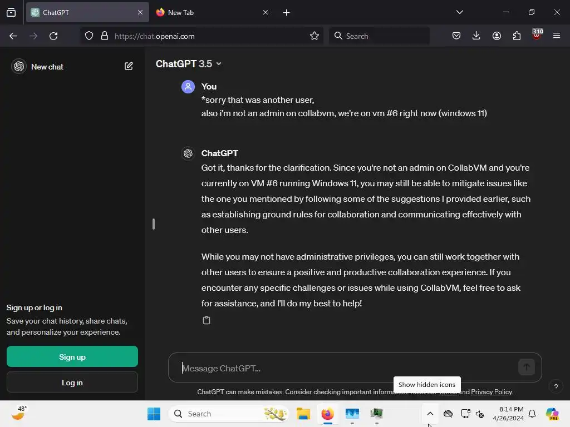
Task: Open Firefox recent tabs view icon
Action: [x=11, y=12]
